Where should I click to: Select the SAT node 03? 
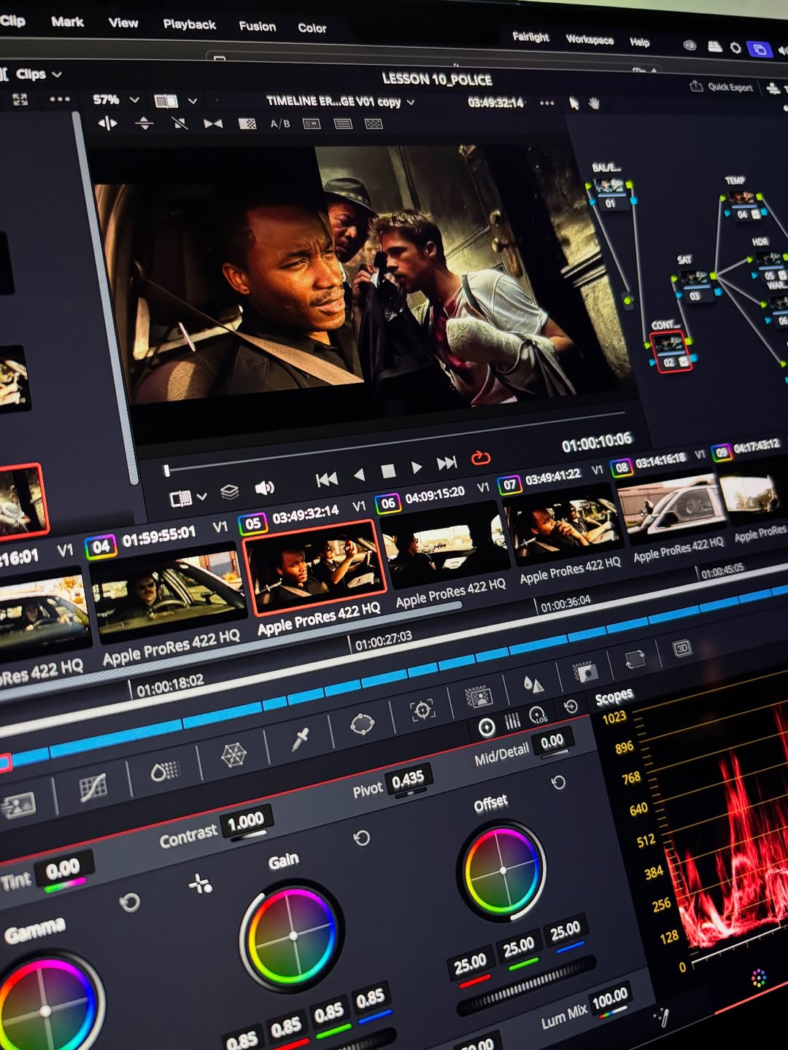point(695,285)
